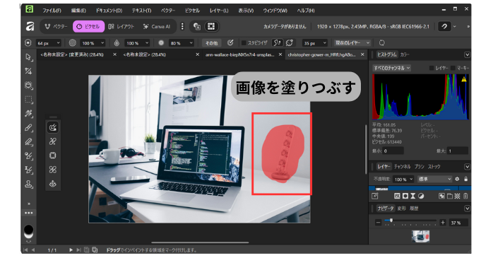The image size is (493, 258).
Task: Click the opacity circle icon
Action: pos(73,43)
